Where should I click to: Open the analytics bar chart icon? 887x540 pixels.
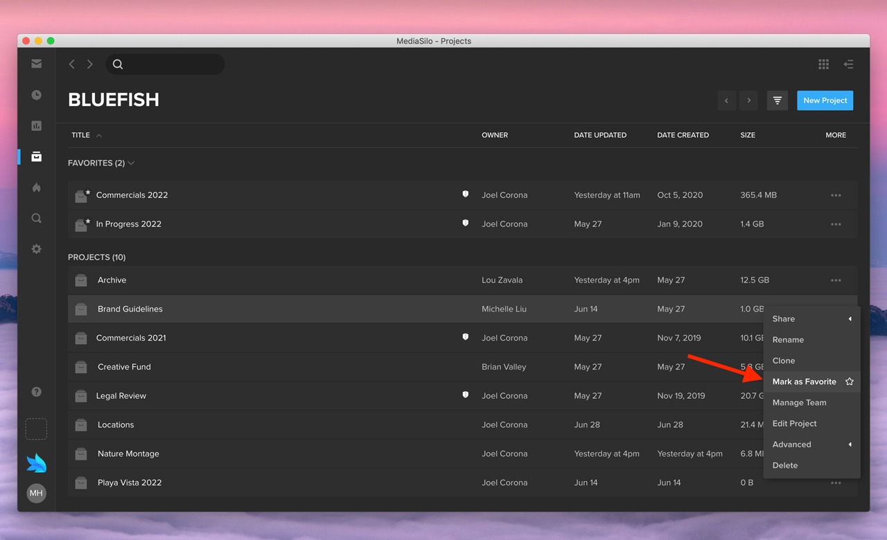37,126
